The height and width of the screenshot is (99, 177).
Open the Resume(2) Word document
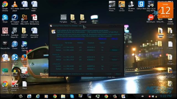tap(5, 58)
